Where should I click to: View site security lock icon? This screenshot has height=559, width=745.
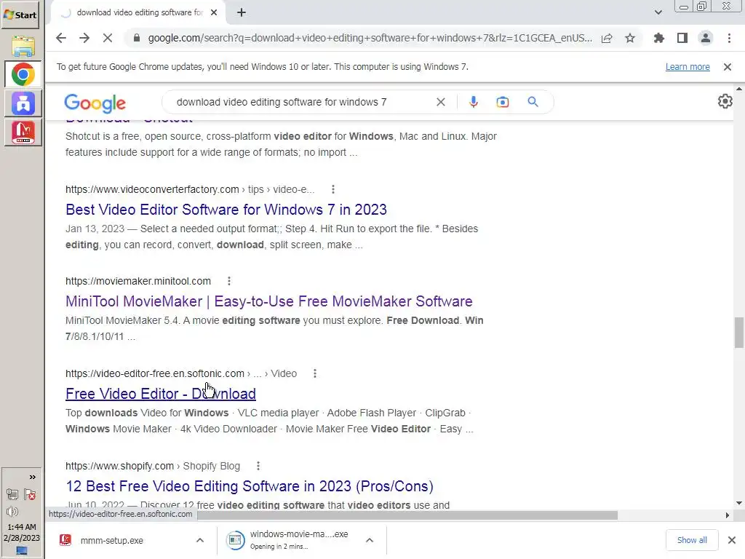click(136, 38)
